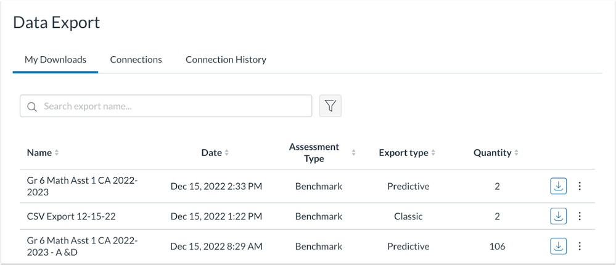This screenshot has width=616, height=265.
Task: Open the Connection History tab
Action: click(x=226, y=60)
